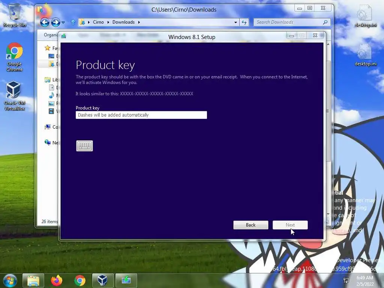Switch to VirtualBox in the taskbar
This screenshot has width=384, height=288.
(x=103, y=280)
